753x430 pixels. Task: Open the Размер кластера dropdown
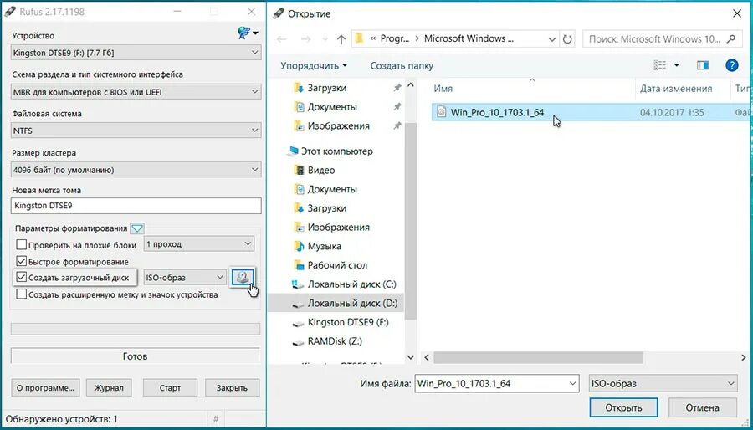(136, 170)
